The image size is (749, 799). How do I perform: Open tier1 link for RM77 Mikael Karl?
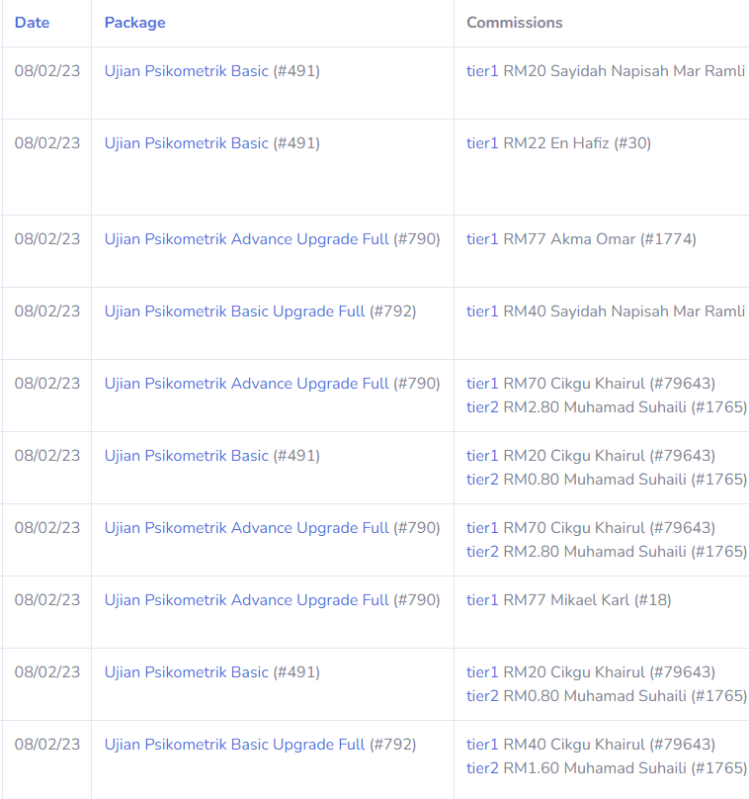click(x=482, y=600)
